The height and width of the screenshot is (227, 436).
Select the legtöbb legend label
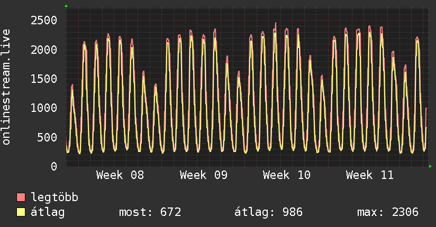tap(55, 198)
